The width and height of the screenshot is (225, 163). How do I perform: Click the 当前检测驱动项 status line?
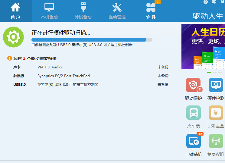(x=82, y=45)
